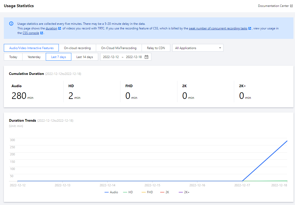The image size is (295, 205).
Task: Click the external link icon after CSS console
Action: [x=42, y=33]
